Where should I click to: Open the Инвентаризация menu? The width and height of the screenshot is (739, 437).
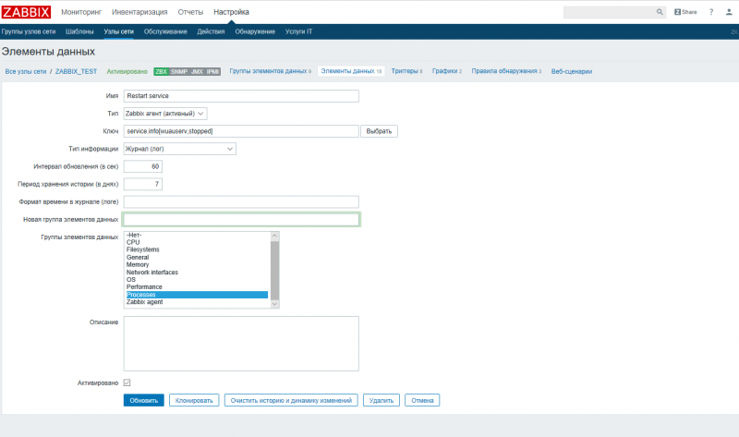pyautogui.click(x=139, y=12)
